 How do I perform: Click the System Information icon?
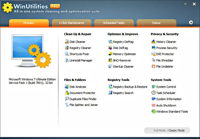tap(154, 99)
